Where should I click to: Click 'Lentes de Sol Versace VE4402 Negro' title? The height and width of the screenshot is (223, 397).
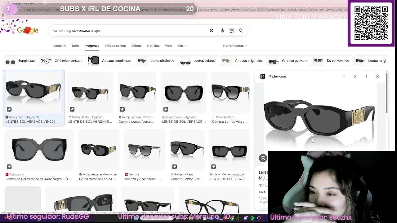pos(38,179)
